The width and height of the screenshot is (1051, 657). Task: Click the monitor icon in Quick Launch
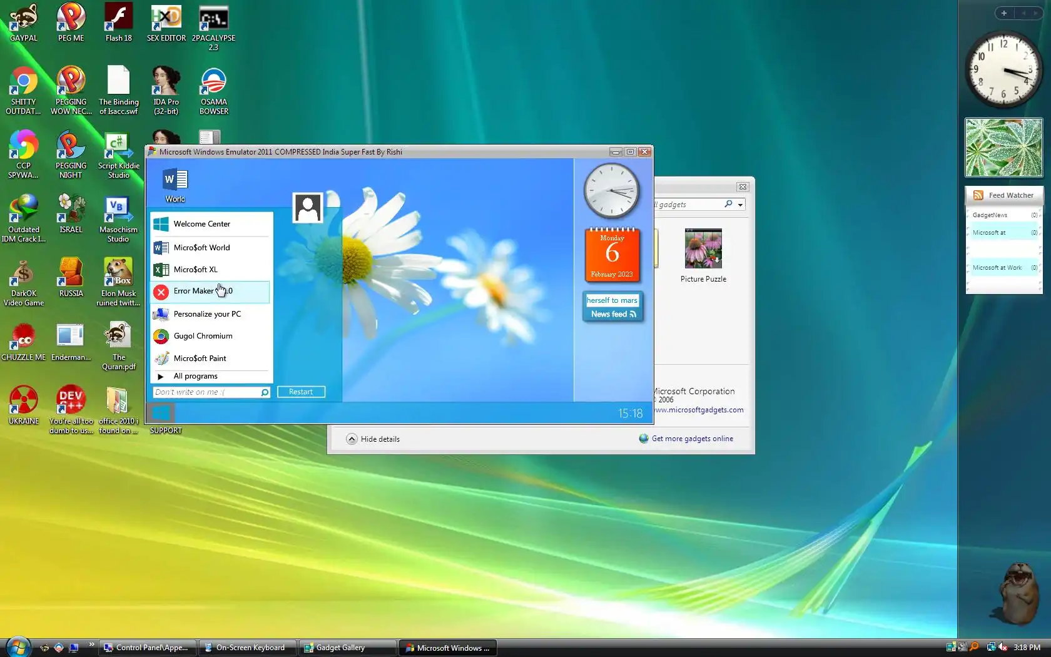tap(73, 648)
